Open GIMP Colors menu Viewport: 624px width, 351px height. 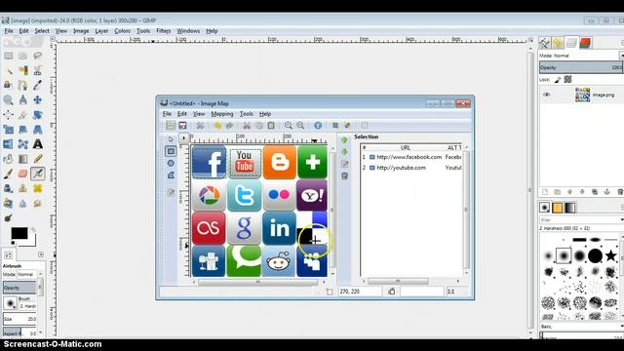(x=122, y=30)
